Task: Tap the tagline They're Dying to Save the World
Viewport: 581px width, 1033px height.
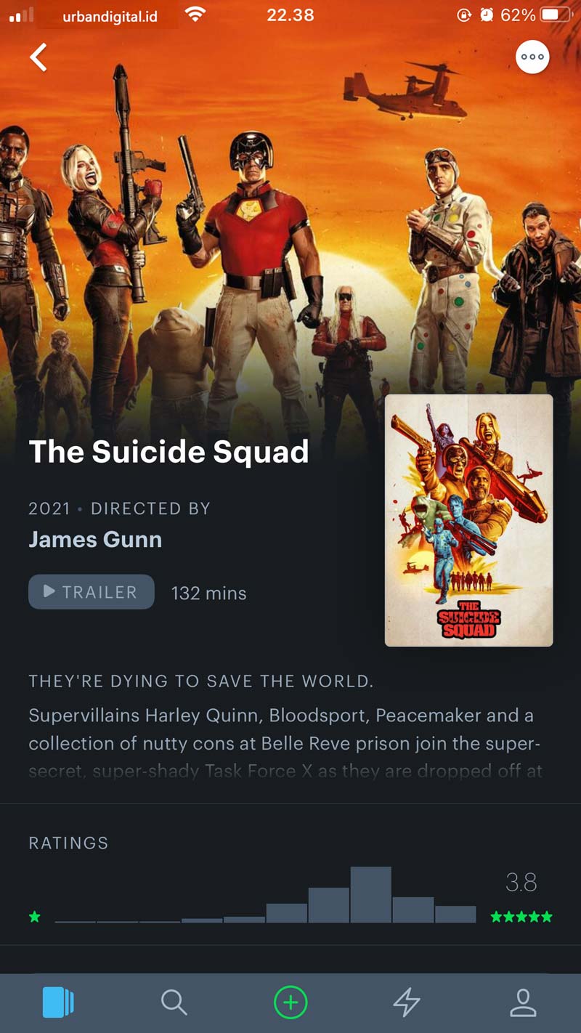Action: pyautogui.click(x=201, y=681)
